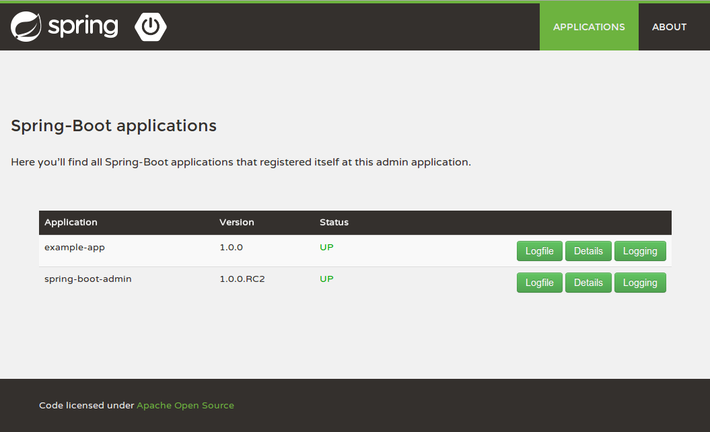Click the Spring leaf logo
The image size is (710, 432).
pos(26,27)
